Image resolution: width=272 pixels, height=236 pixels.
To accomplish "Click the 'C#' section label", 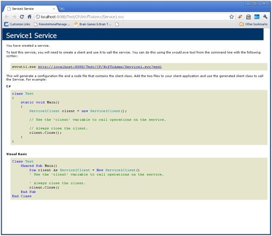I will pyautogui.click(x=9, y=86).
